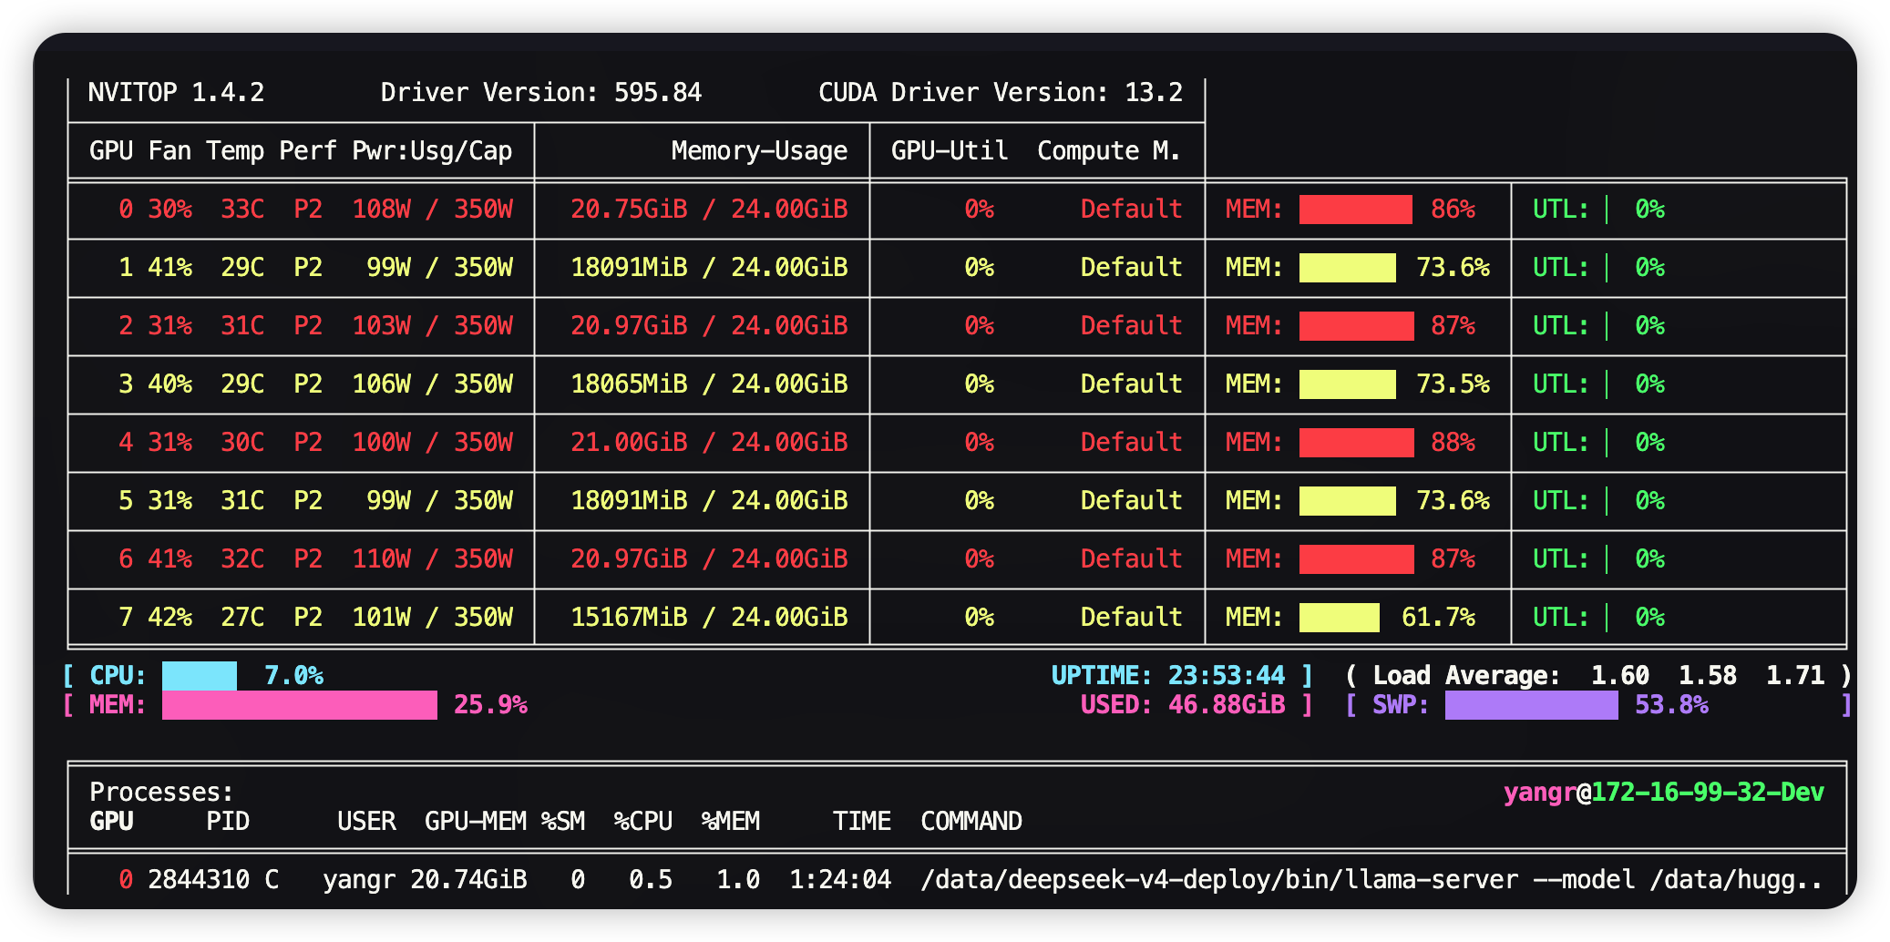
Task: Click the "53.8%" swap usage value
Action: click(x=1671, y=704)
